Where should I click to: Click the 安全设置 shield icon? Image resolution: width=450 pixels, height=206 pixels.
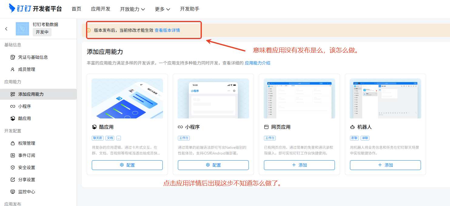click(x=13, y=168)
